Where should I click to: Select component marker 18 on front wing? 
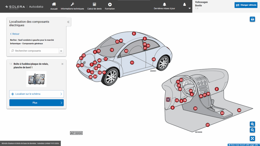[100, 72]
